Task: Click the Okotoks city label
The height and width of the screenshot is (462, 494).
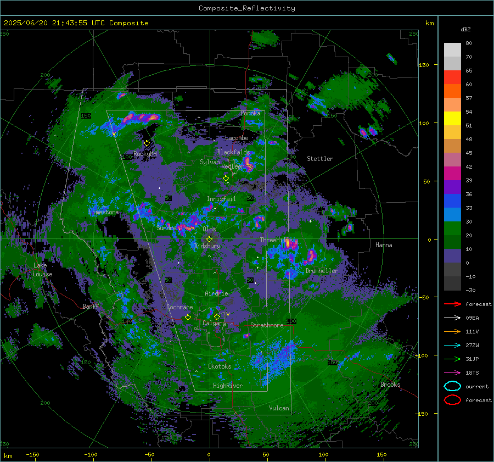Action: [220, 366]
